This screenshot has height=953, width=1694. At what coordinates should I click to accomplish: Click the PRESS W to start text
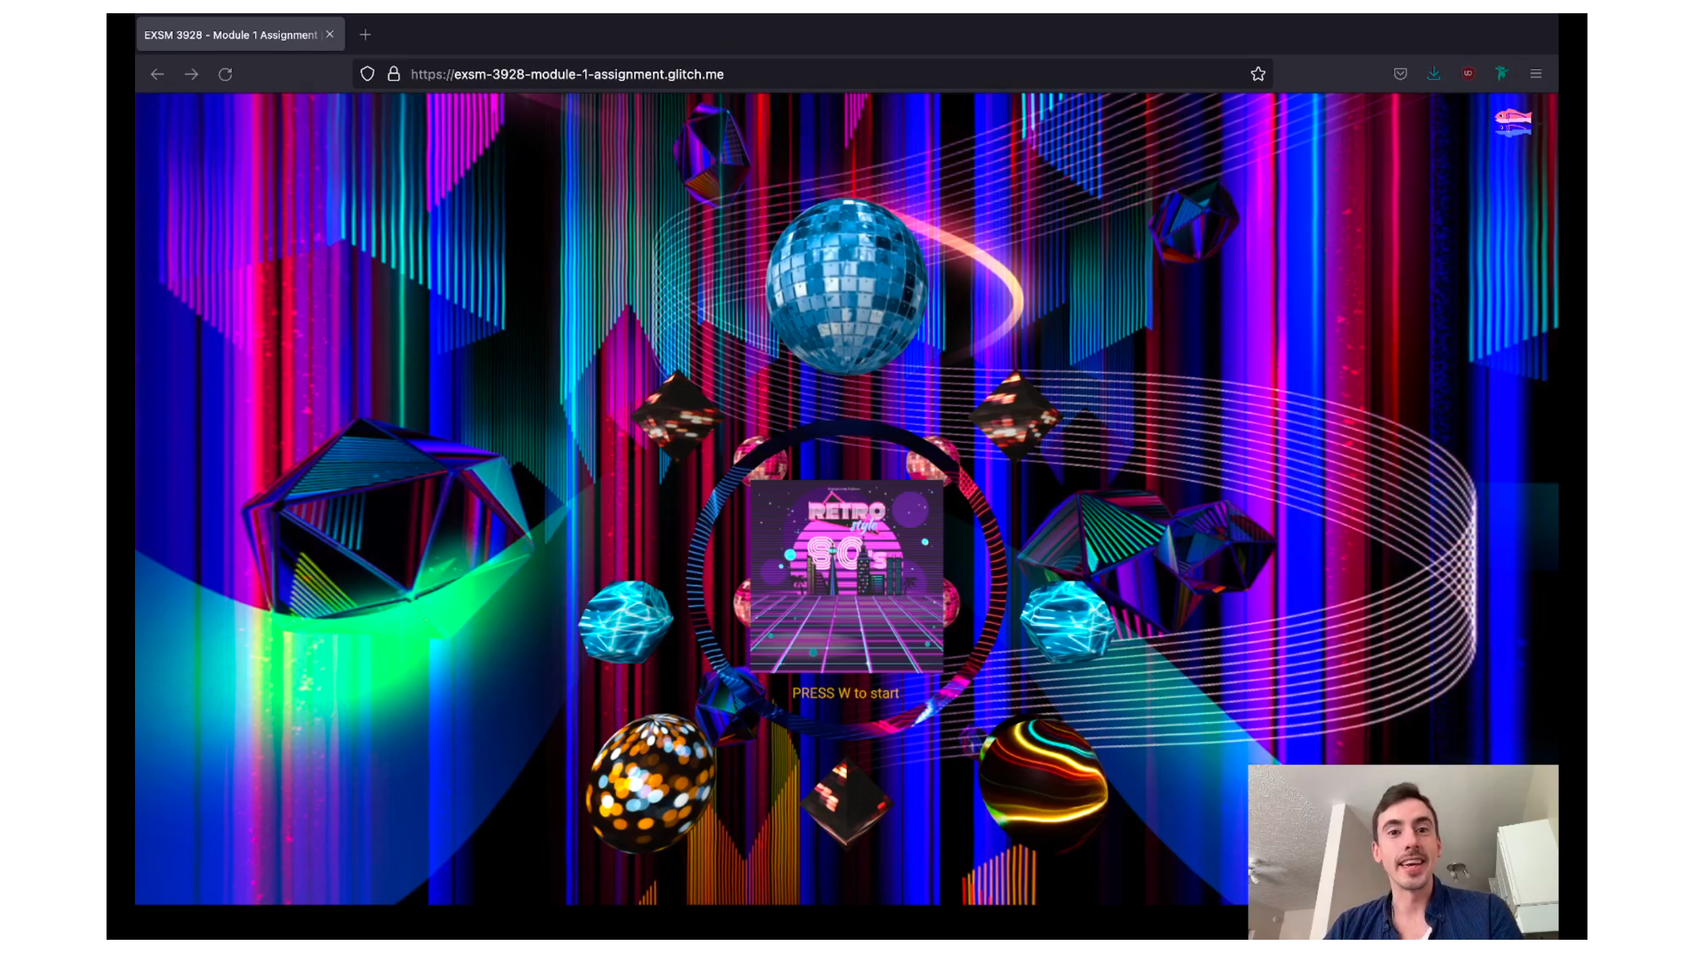846,693
